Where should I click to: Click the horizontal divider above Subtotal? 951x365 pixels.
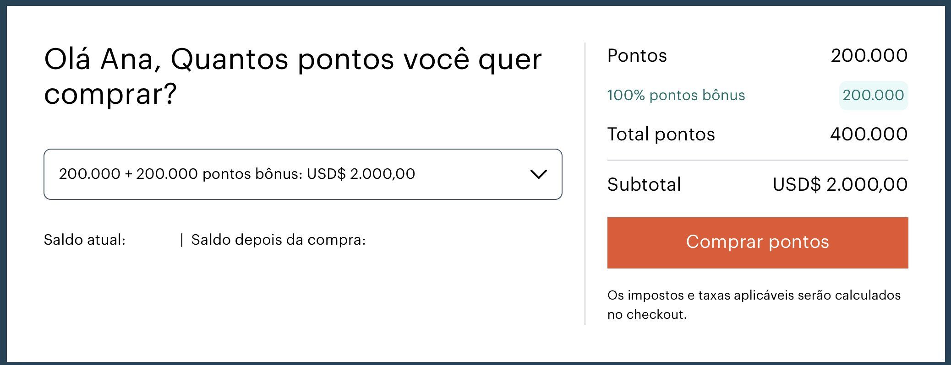tap(758, 160)
